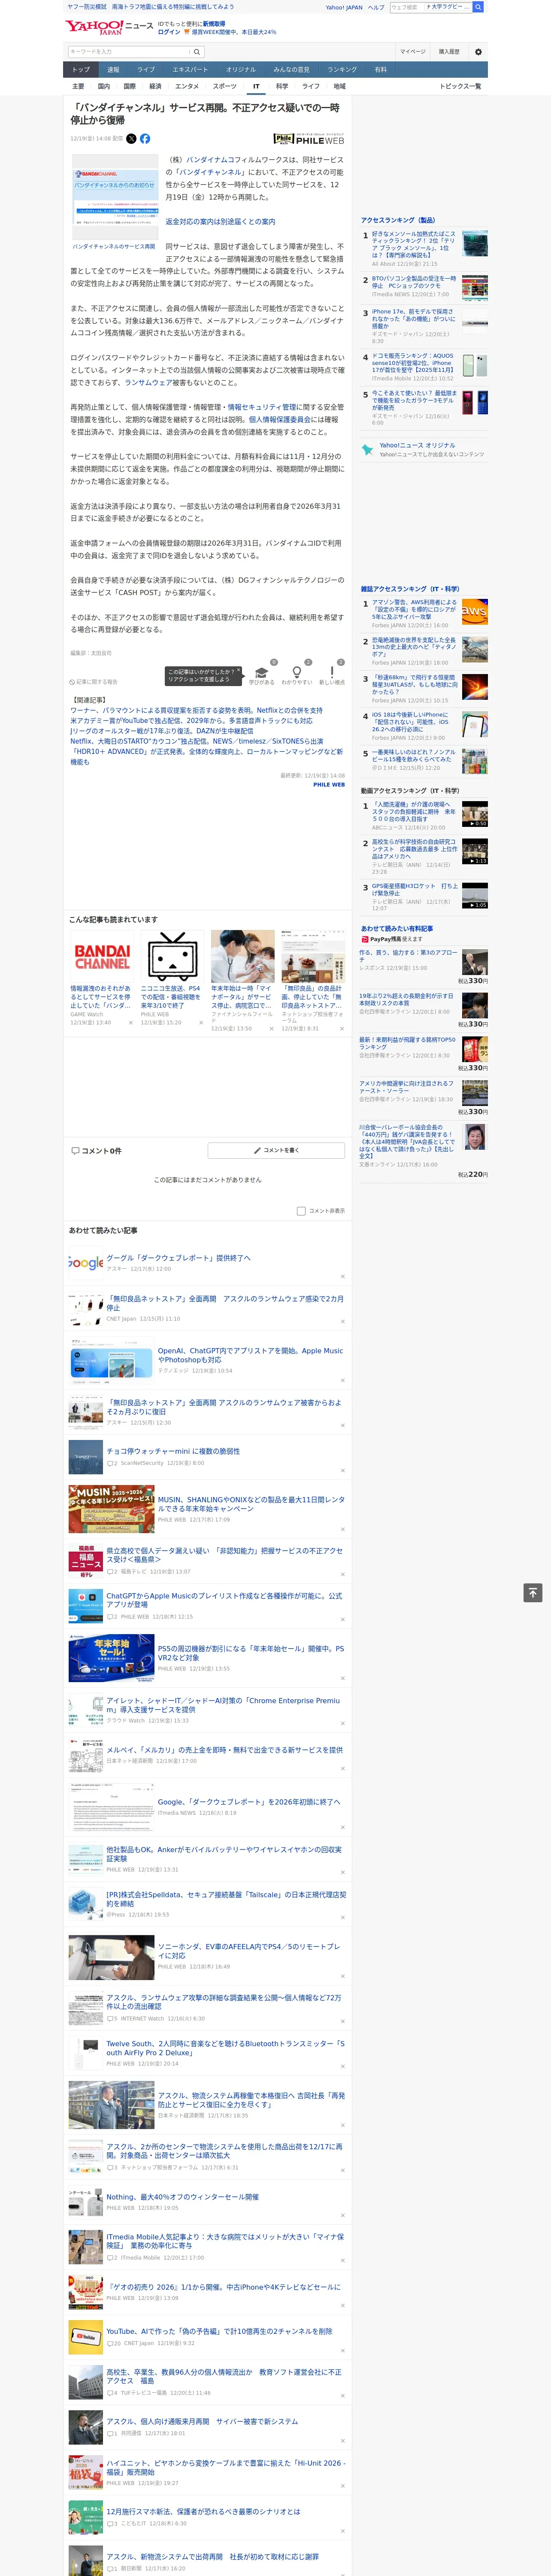
Task: Share the article on Facebook
Action: [x=145, y=139]
